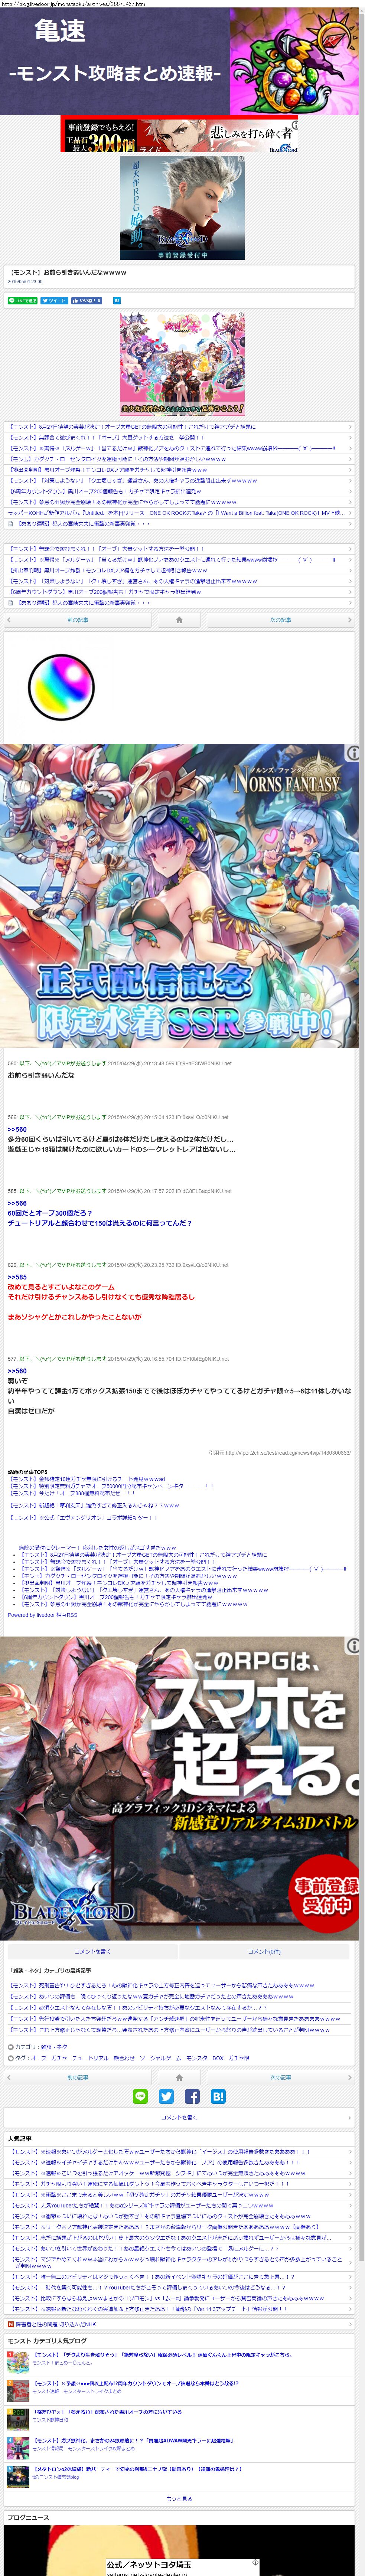The height and width of the screenshot is (2576, 365).
Task: Share via the large Facebook icon
Action: click(192, 2097)
